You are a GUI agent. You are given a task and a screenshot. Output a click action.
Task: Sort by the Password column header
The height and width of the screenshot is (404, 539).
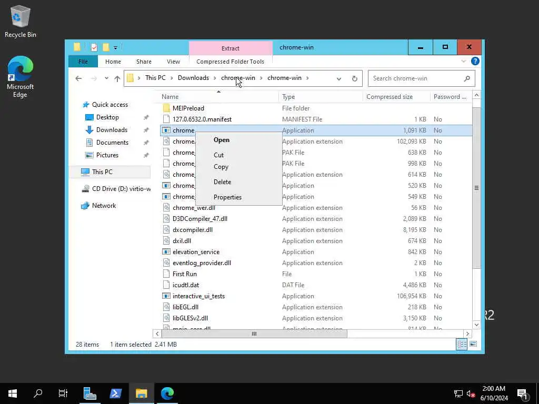pos(451,97)
